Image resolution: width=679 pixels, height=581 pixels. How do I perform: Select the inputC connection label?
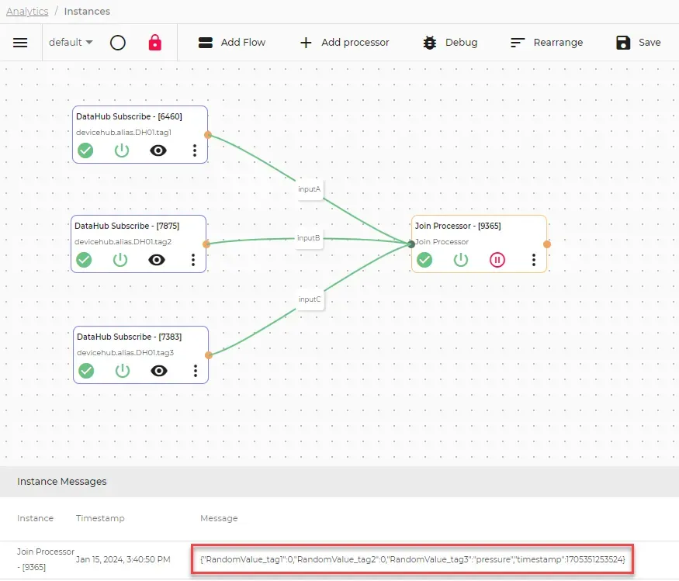(310, 299)
